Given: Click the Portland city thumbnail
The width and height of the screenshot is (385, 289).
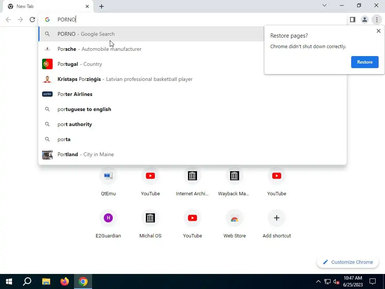Looking at the screenshot, I should point(47,155).
